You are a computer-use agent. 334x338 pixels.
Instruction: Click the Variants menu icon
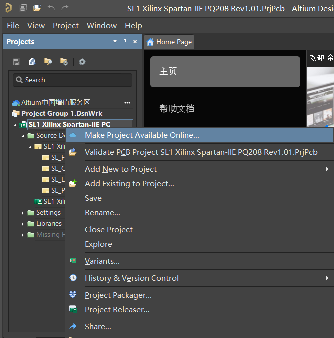pos(73,261)
